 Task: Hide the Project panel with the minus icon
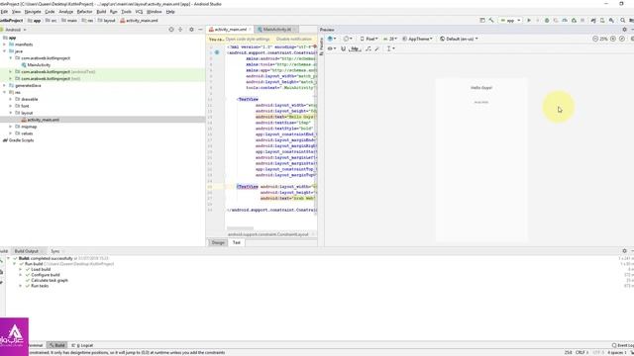(200, 30)
